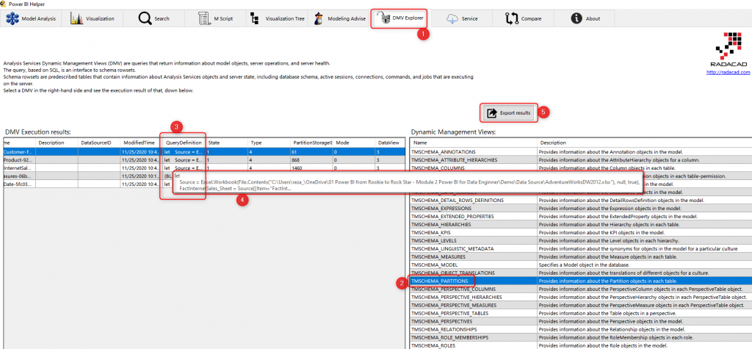Image resolution: width=752 pixels, height=349 pixels.
Task: Click the Model Analysis icon
Action: point(12,18)
